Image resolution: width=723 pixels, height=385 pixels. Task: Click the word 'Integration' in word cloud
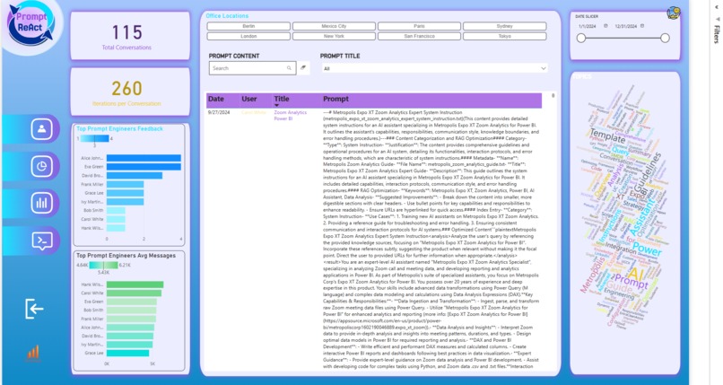620,248
